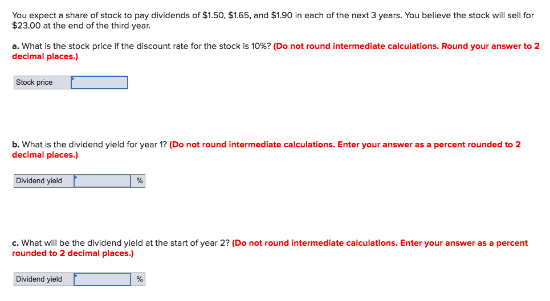Click the red instruction text in part c
This screenshot has height=301, width=550.
pos(270,248)
